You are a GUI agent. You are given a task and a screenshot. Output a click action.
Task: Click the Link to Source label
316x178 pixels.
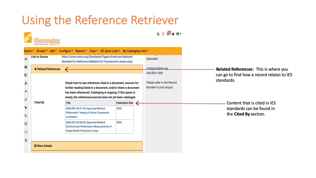(x=39, y=57)
